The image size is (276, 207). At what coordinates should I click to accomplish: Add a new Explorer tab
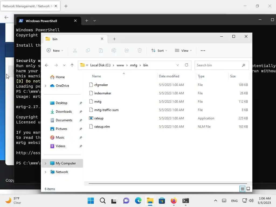[x=114, y=39]
